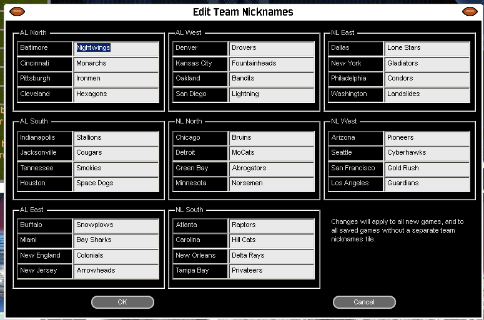Edit the Denver Drovers nickname field
Image resolution: width=484 pixels, height=320 pixels.
(271, 48)
